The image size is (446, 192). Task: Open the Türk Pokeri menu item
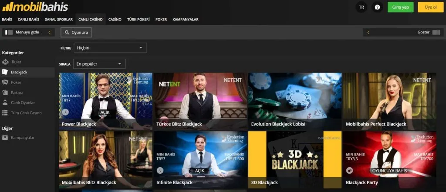138,20
